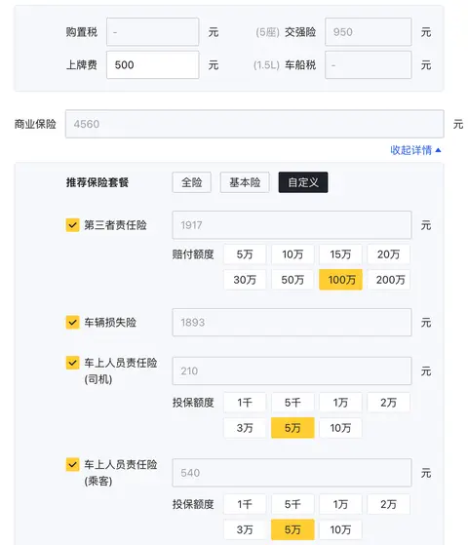Toggle 车上人员责任险 (司机) checkbox
The height and width of the screenshot is (545, 468).
click(x=72, y=363)
